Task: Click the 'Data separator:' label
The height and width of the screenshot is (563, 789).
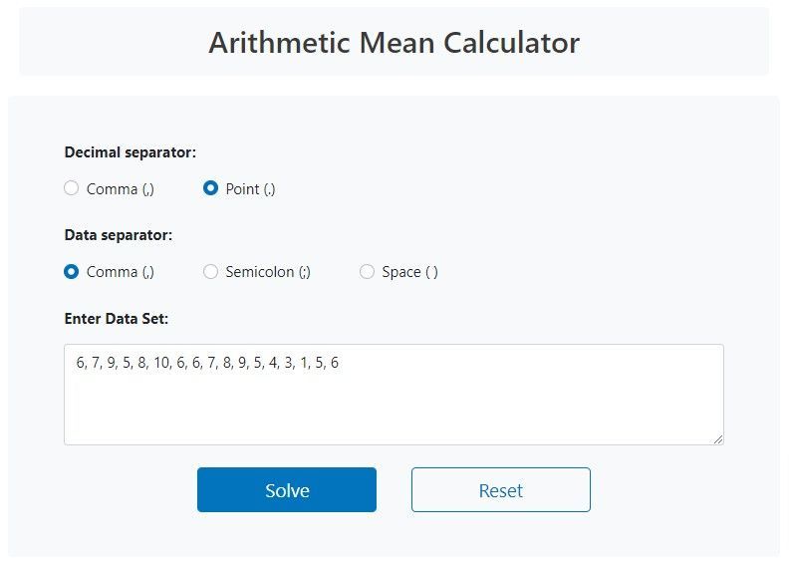Action: [x=119, y=235]
